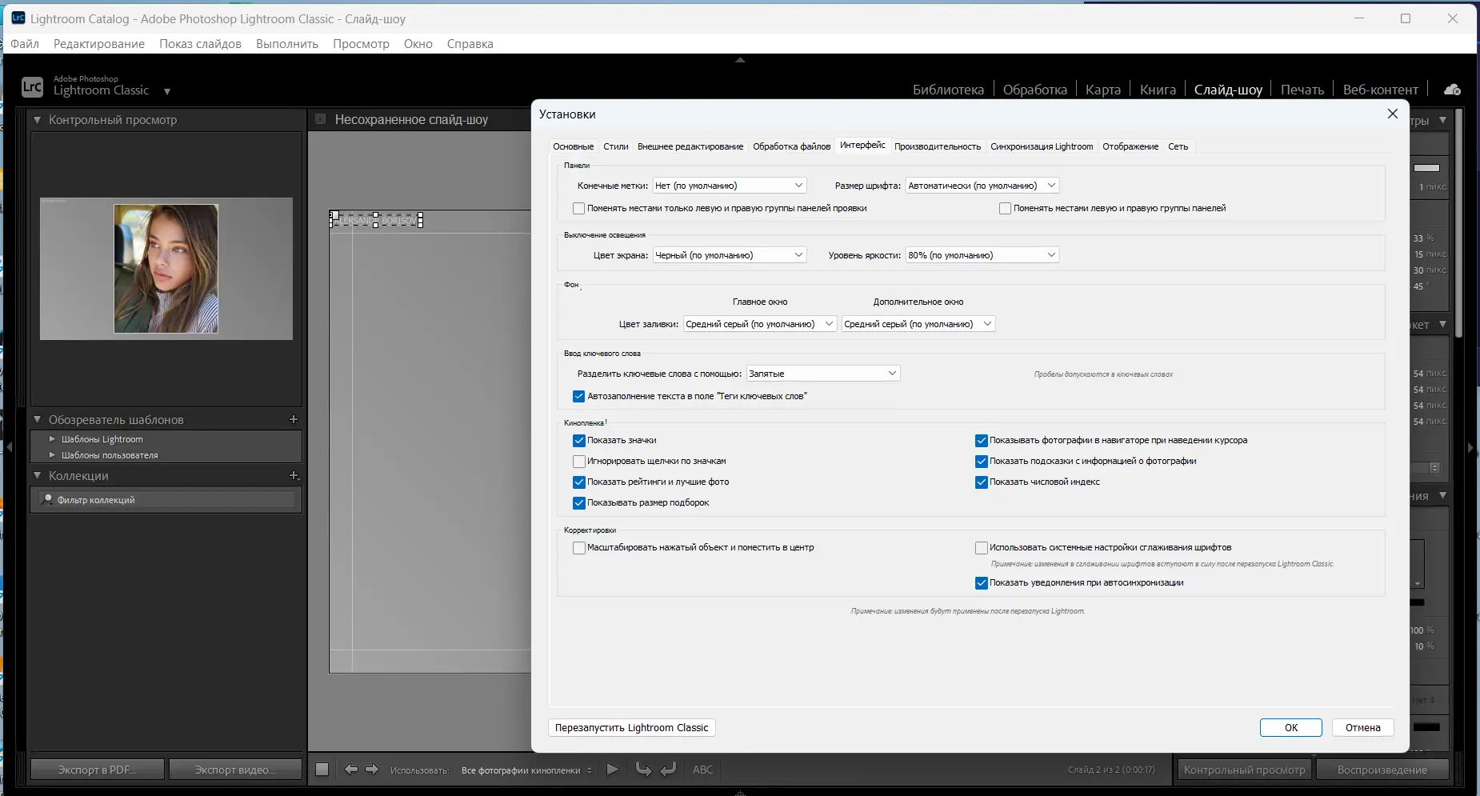Open the Все фотографии кинопленки selector

click(526, 770)
